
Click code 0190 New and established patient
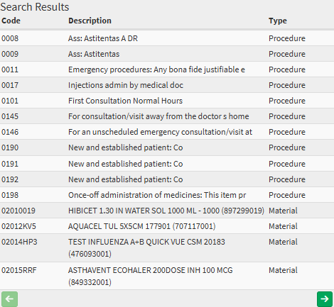[x=167, y=147]
